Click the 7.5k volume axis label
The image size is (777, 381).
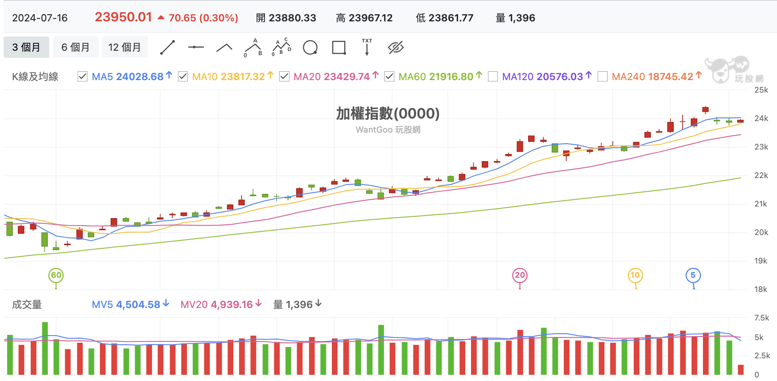pos(762,318)
